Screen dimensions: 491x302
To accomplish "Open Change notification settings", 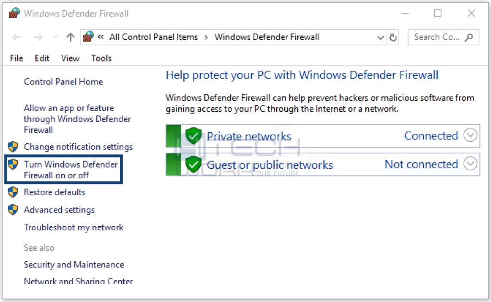I will 78,147.
